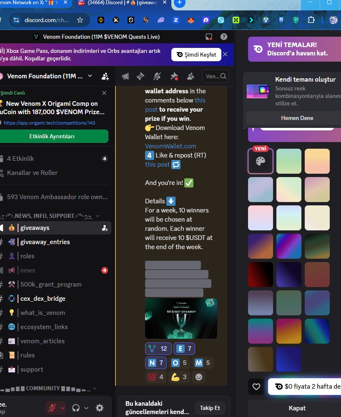Collapse COMMUNITY category
The height and width of the screenshot is (417, 341).
coord(48,389)
